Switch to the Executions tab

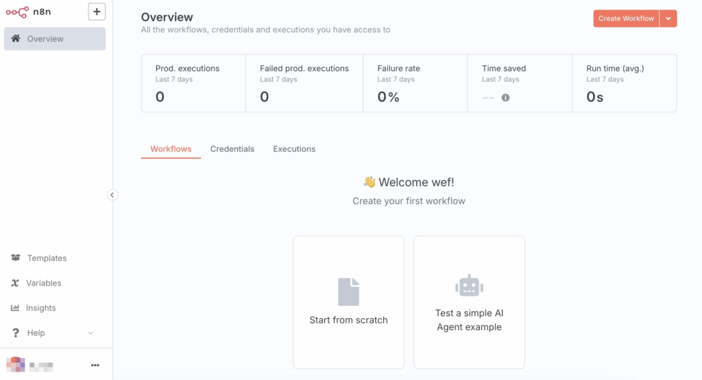click(294, 149)
